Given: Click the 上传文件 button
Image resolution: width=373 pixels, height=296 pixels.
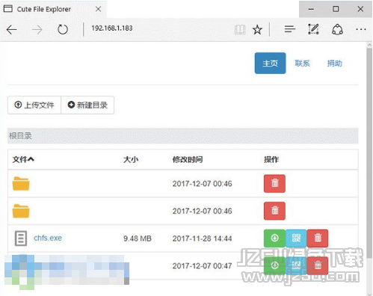Looking at the screenshot, I should tap(34, 105).
